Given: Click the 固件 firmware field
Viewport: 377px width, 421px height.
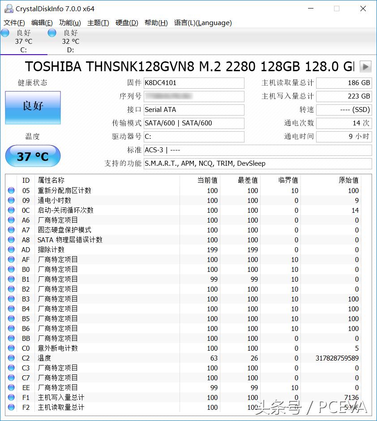Looking at the screenshot, I should point(193,83).
